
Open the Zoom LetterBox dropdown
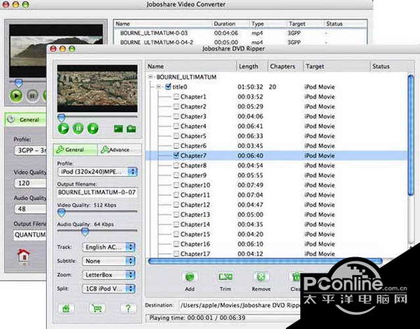pos(108,275)
